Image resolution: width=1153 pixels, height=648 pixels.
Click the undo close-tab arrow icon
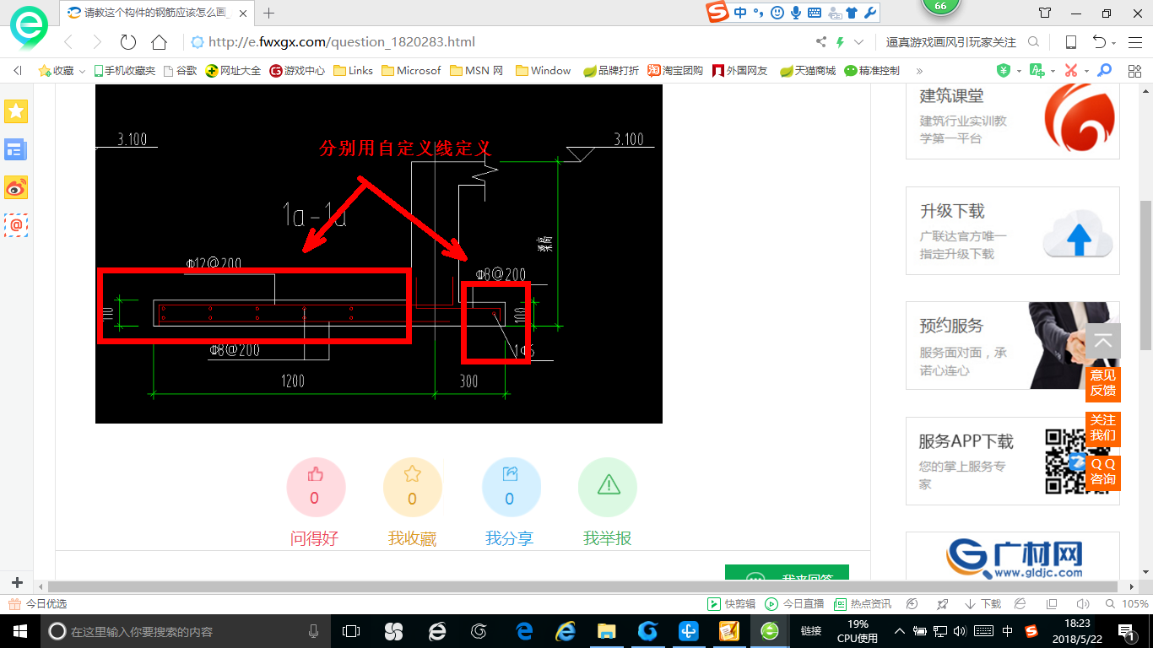(1099, 42)
